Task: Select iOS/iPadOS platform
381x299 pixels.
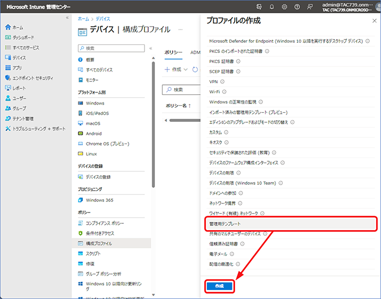Action: click(94, 113)
